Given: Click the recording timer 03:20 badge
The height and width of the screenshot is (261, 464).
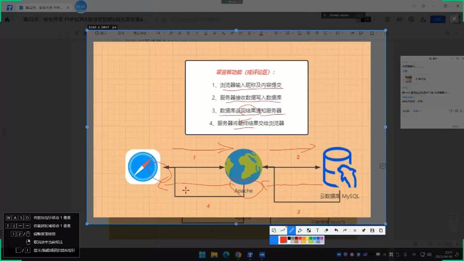Looking at the screenshot, I should (81, 6).
